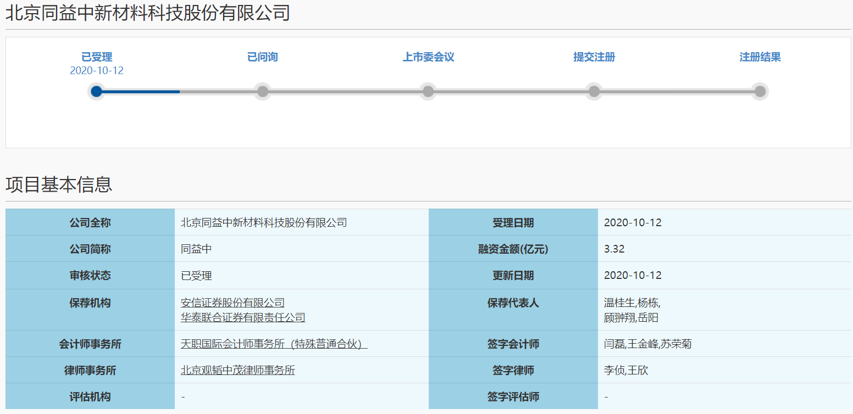The height and width of the screenshot is (414, 853).
Task: Click the 签字会计师 header cell
Action: click(513, 344)
